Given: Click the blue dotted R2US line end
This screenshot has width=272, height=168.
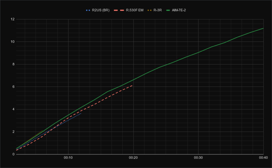Looking at the screenshot, I should 81,113.
